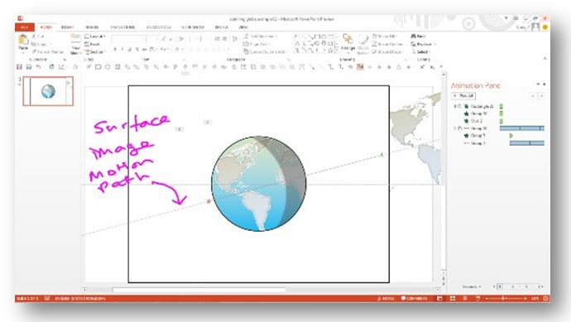Click the Replace button in Editing group
571x322 pixels.
(x=423, y=44)
